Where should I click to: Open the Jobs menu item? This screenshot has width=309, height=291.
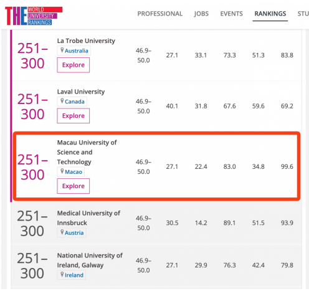pyautogui.click(x=201, y=14)
